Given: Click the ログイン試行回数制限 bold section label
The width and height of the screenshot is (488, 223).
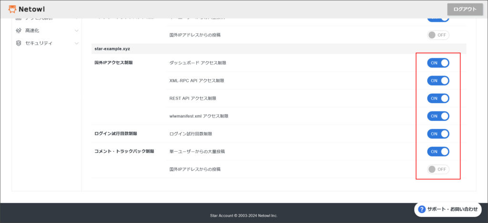Looking at the screenshot, I should (116, 134).
